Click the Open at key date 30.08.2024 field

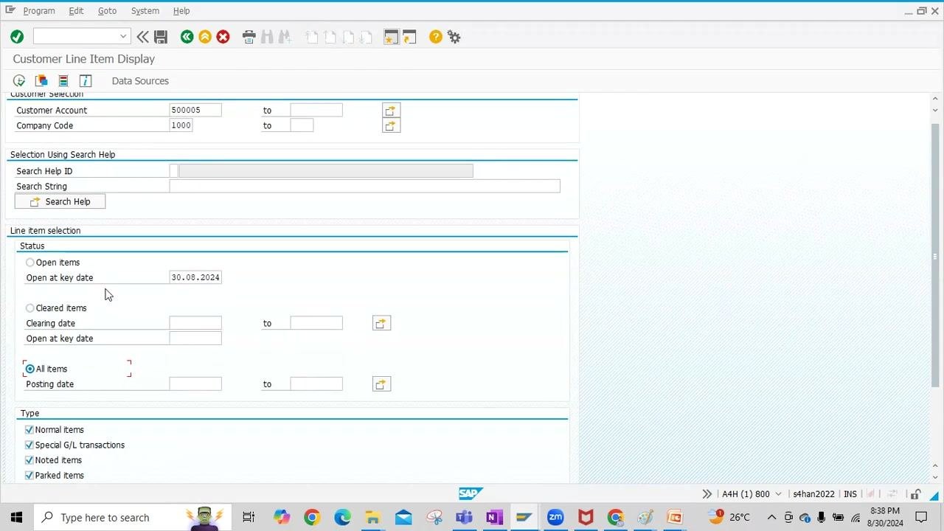pyautogui.click(x=195, y=277)
